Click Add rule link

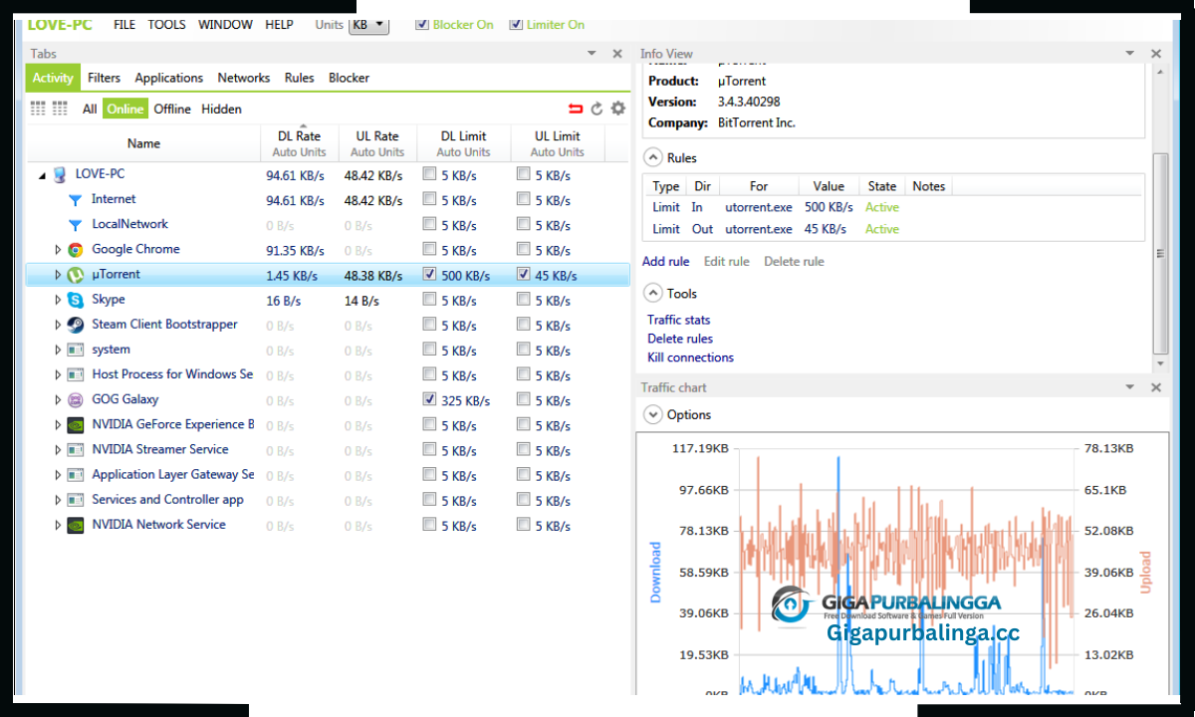point(666,262)
